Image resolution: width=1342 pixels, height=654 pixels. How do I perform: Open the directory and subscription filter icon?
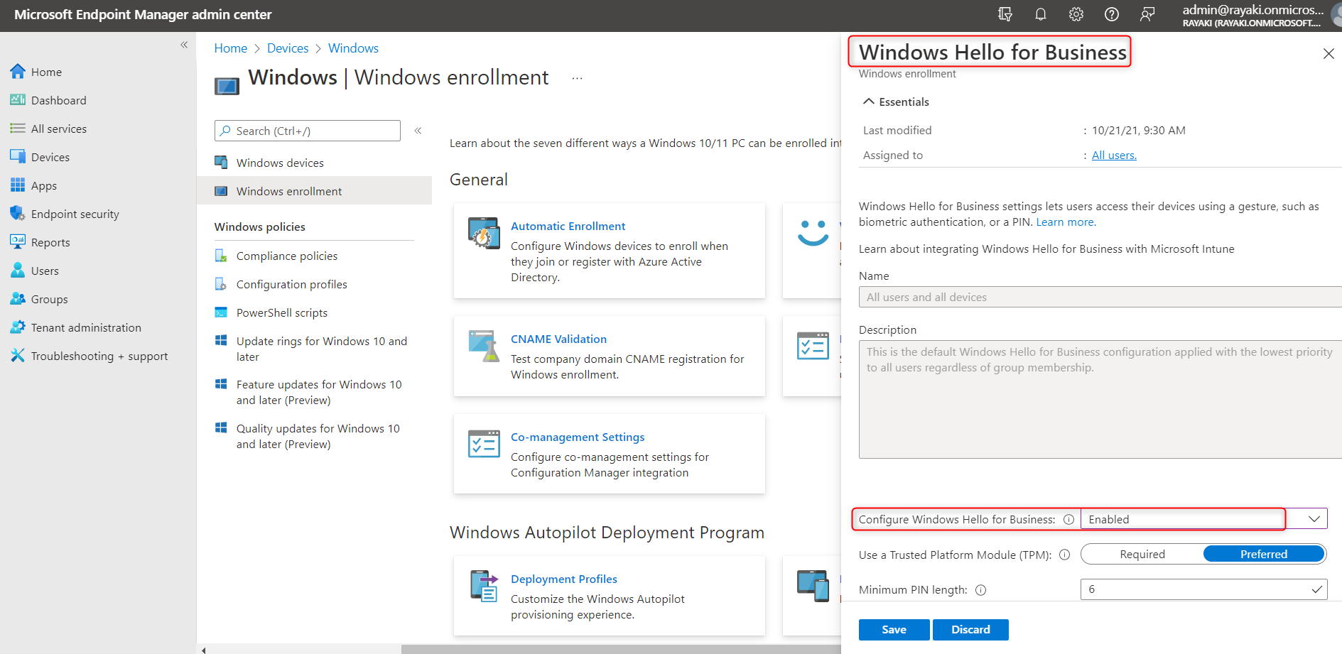1005,14
